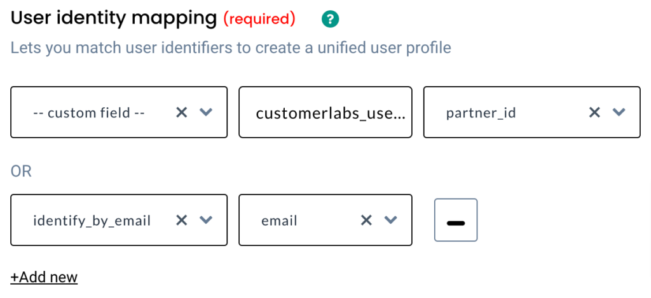Select the partner_id combo box
651x298 pixels.
click(532, 112)
